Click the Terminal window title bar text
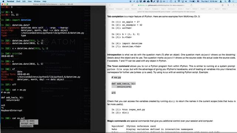Viewport: 237px width, 133px height. pyautogui.click(x=53, y=4)
